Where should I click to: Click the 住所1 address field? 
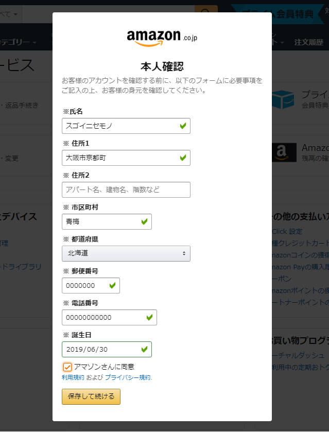point(126,158)
